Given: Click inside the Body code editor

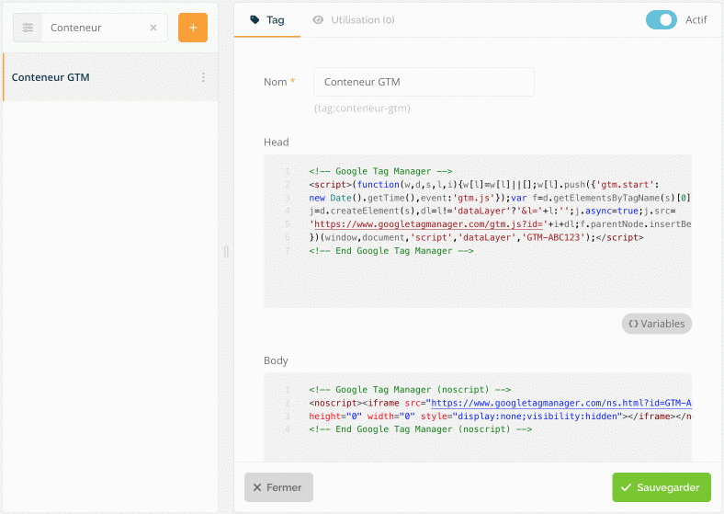Looking at the screenshot, I should [478, 417].
